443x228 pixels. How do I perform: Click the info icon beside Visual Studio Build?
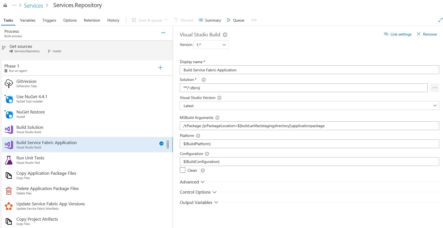[225, 35]
